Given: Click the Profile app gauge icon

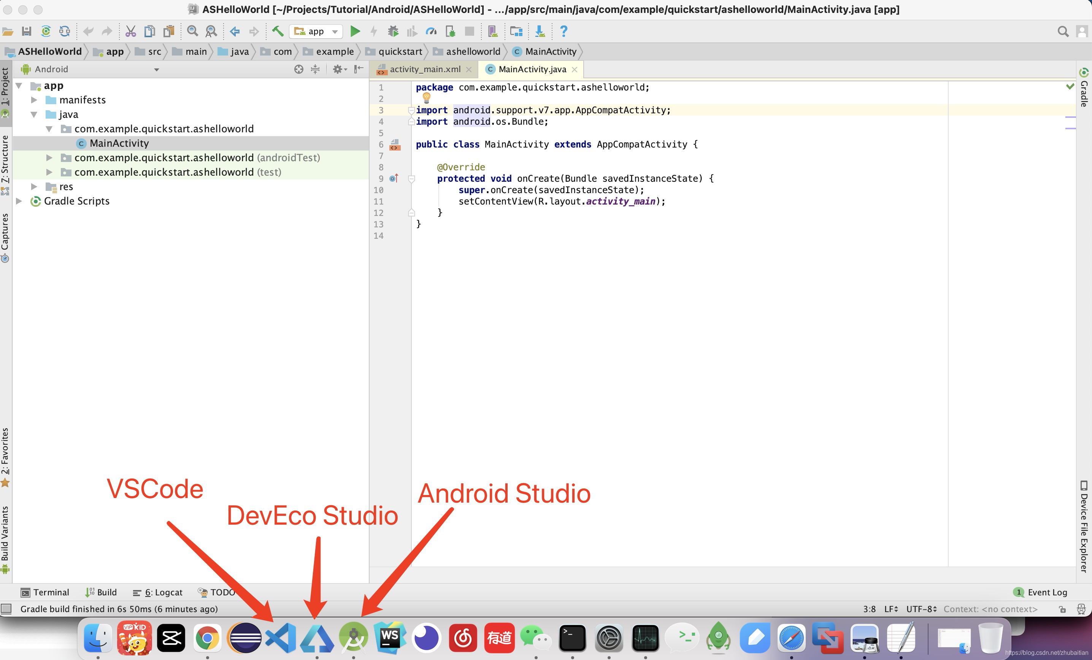Looking at the screenshot, I should point(431,32).
